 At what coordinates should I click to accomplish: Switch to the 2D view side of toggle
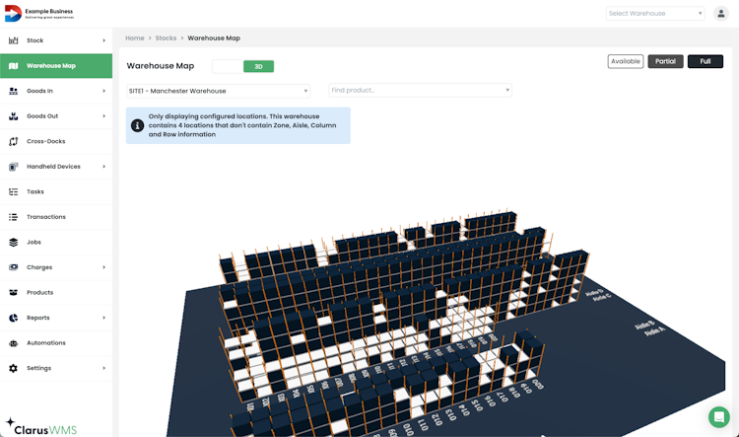click(228, 66)
